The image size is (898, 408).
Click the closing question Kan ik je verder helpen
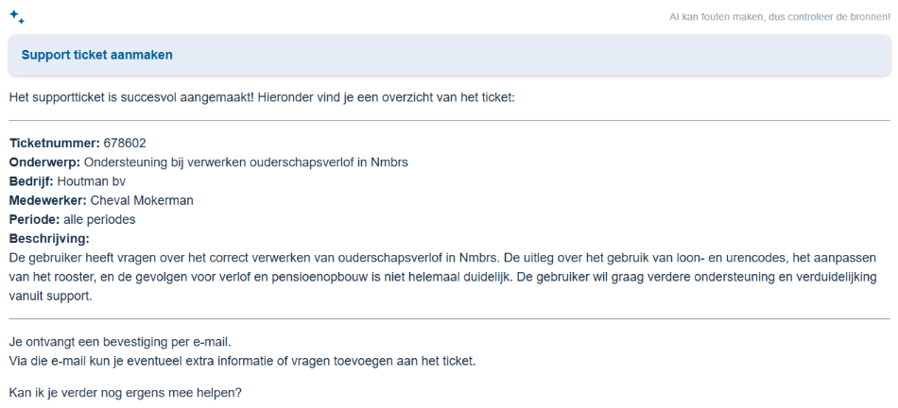[126, 394]
